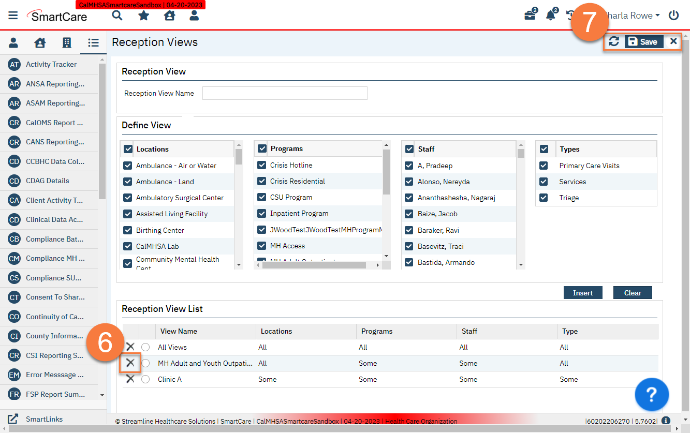This screenshot has width=690, height=433.
Task: Click the Reception View Name field
Action: pos(285,93)
